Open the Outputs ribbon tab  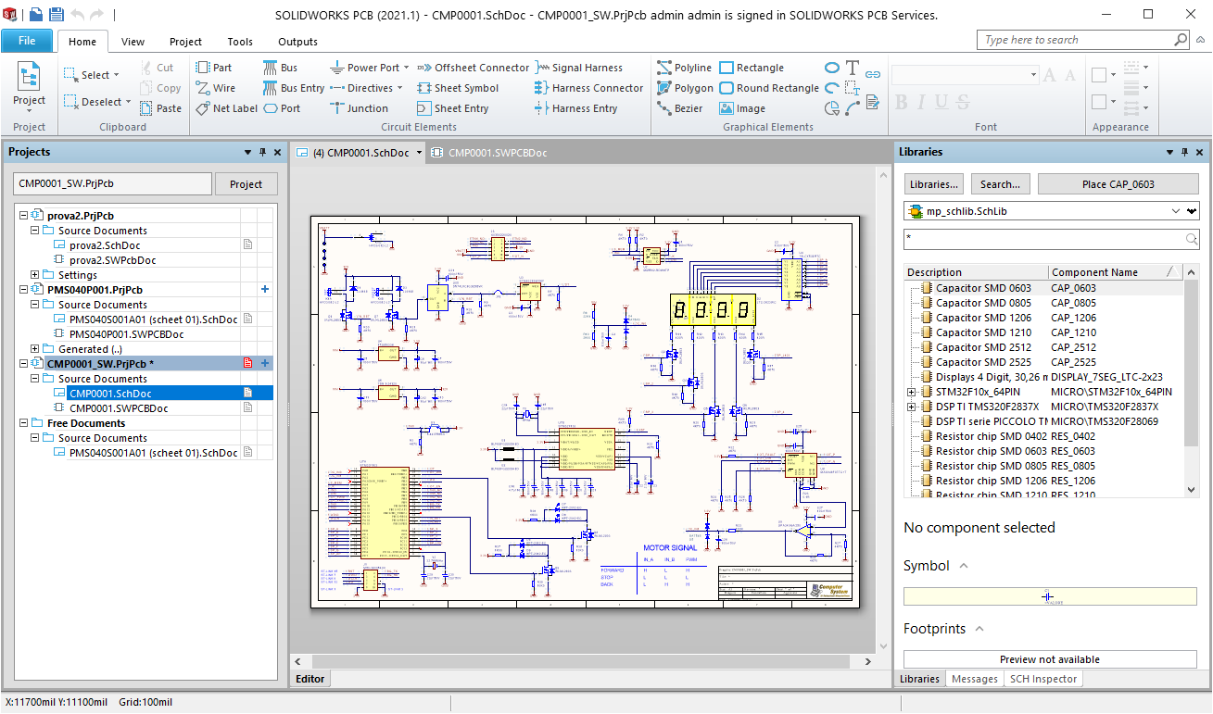point(297,42)
